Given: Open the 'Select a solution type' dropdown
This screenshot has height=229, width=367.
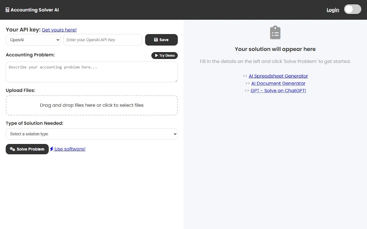Looking at the screenshot, I should pyautogui.click(x=92, y=134).
